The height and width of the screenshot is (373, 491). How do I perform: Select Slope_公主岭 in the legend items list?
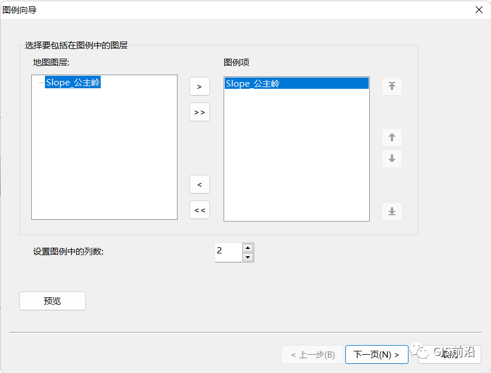(296, 83)
